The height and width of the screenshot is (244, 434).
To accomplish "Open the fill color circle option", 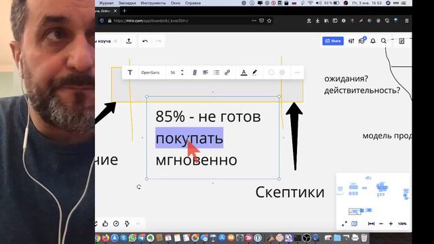I will click(282, 73).
